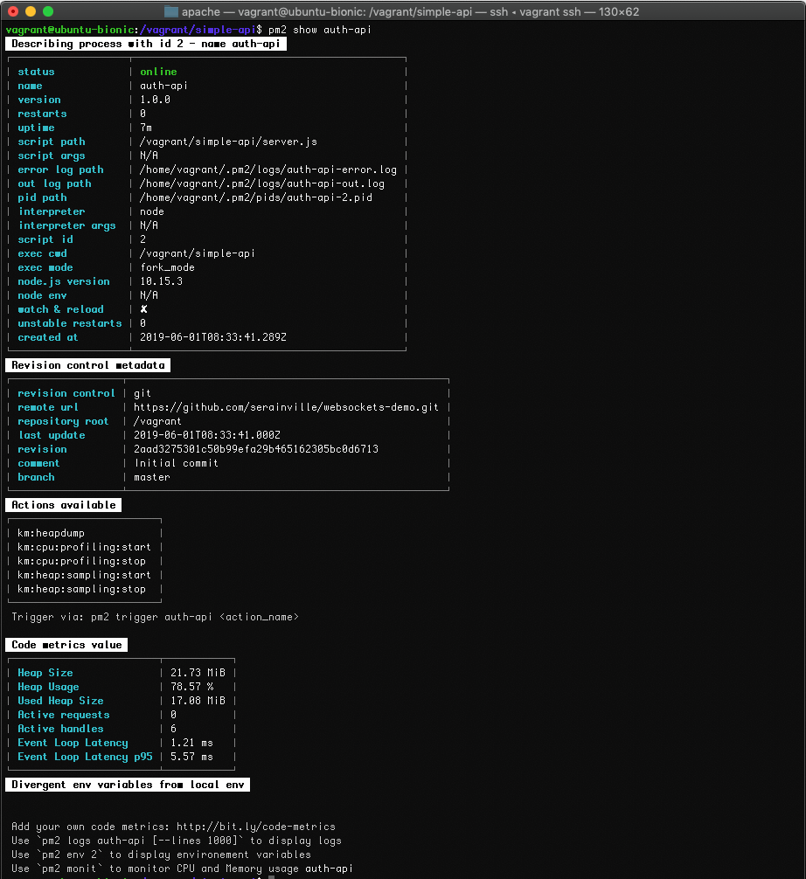Click the 'Actions available' header
This screenshot has width=806, height=879.
click(64, 505)
